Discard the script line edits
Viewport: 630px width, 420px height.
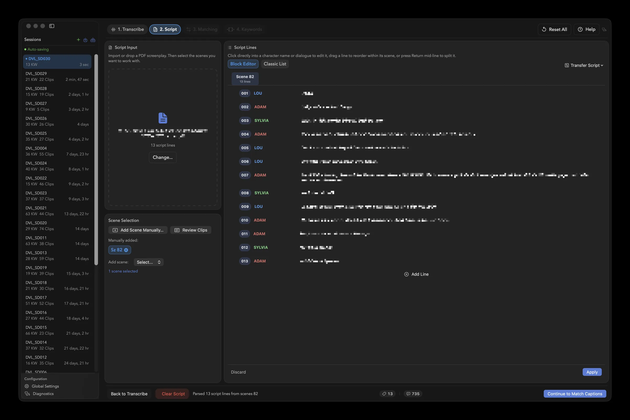[238, 372]
